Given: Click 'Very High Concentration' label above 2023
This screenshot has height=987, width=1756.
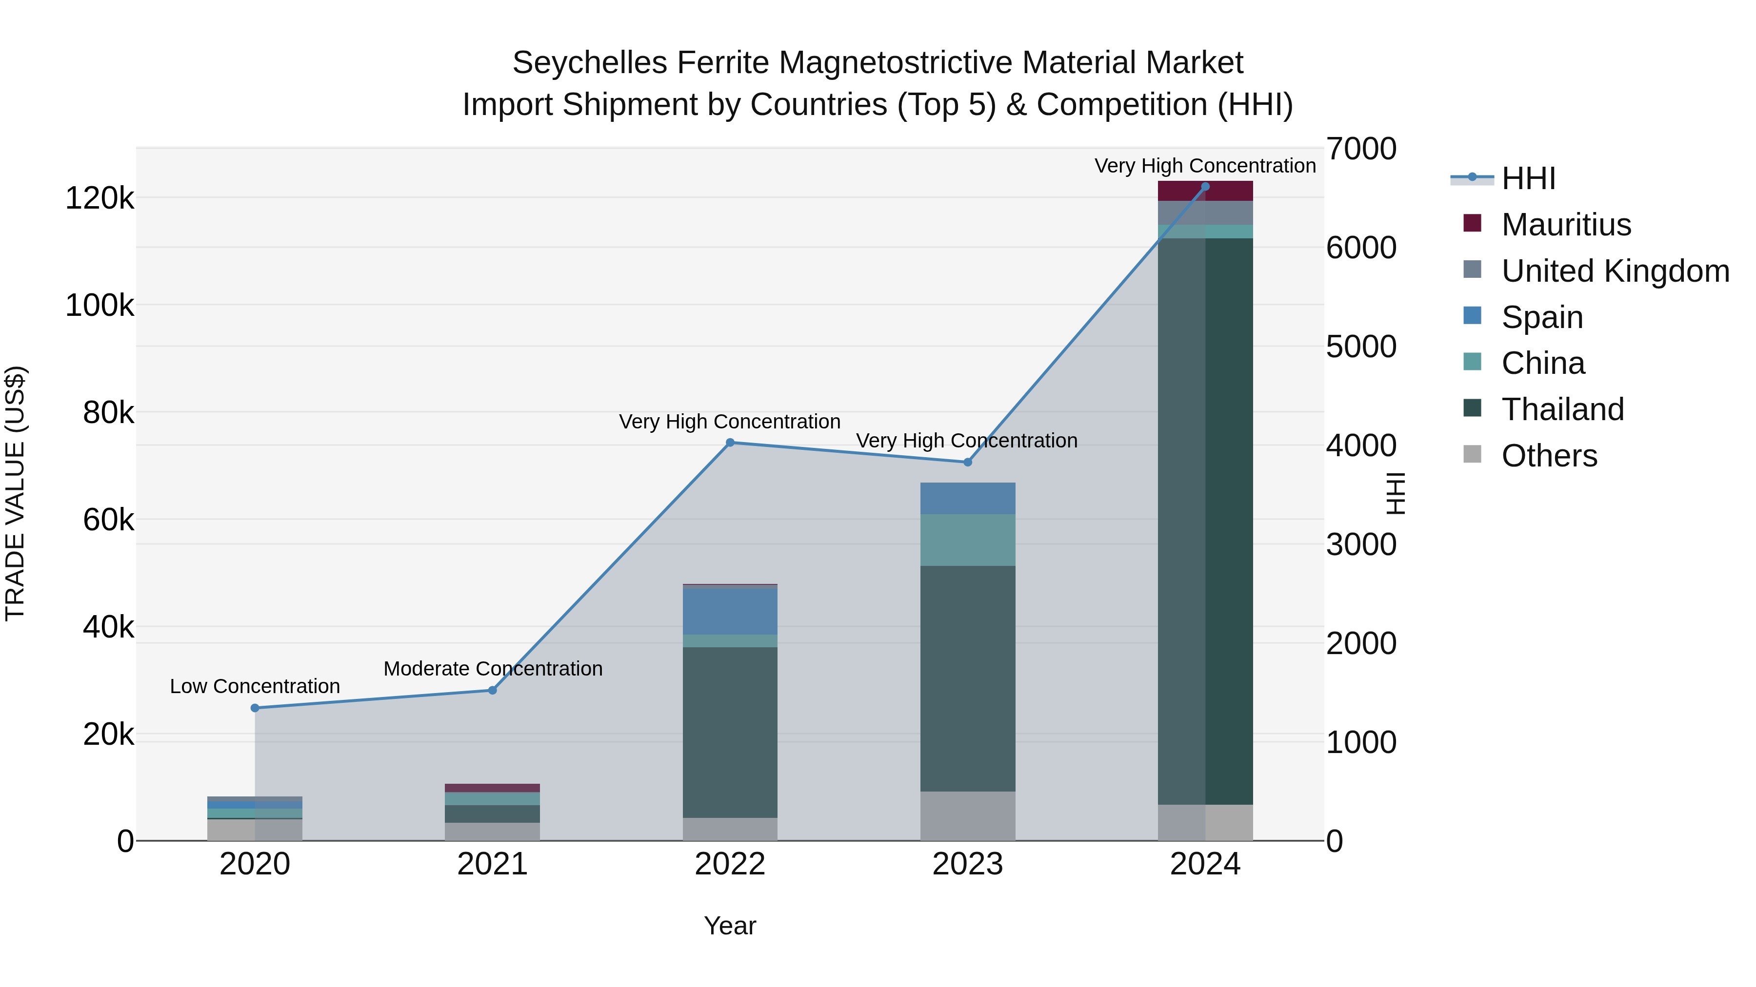Looking at the screenshot, I should click(967, 441).
